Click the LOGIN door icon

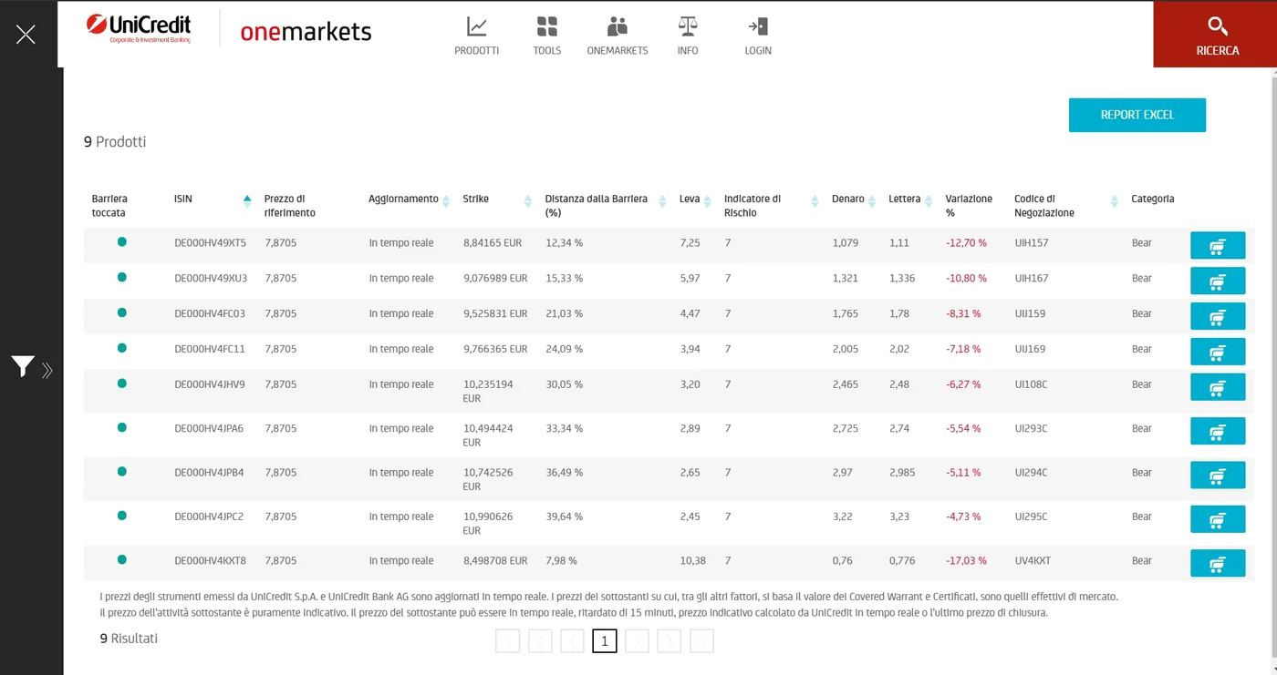758,26
